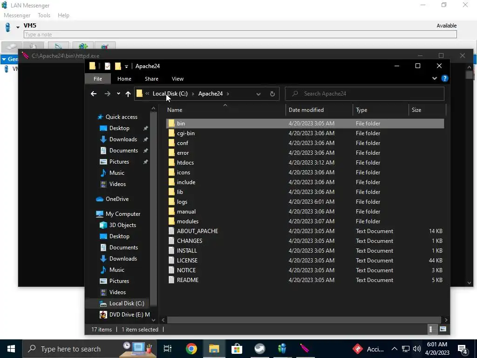This screenshot has height=358, width=477.
Task: Open the View ribbon tab
Action: point(177,79)
